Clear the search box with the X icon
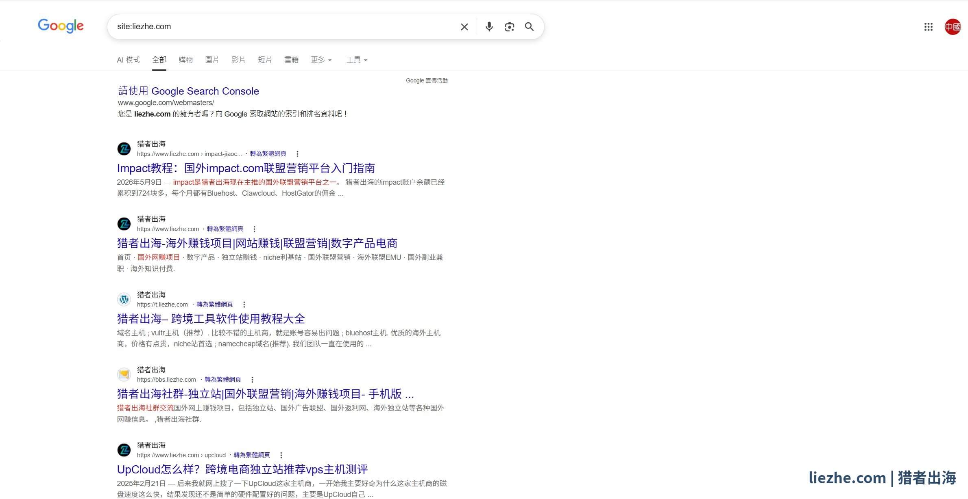Screen dimensions: 968x499 464,27
